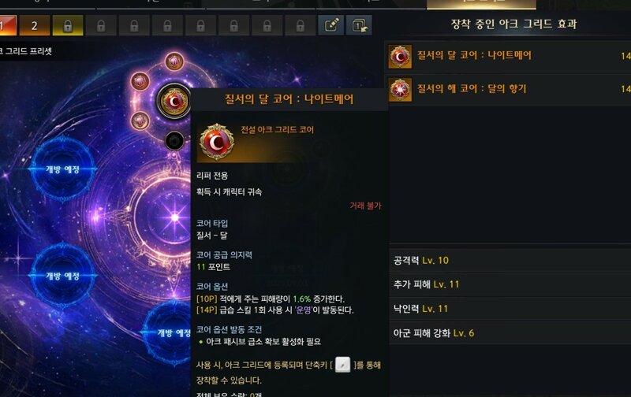The width and height of the screenshot is (631, 397).
Task: Click the empty black node slot
Action: point(174,141)
